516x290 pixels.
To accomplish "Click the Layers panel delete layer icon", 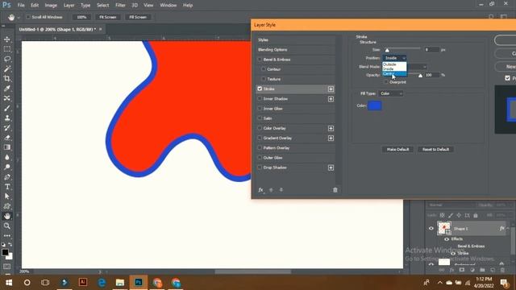I will [502, 270].
